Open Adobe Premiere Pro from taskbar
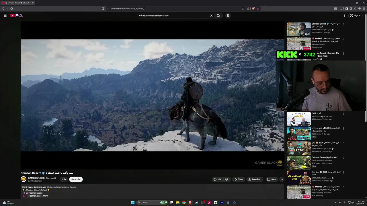 point(222,203)
